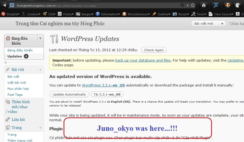Click the blue X extension icon
244x142 pixels.
point(216,5)
